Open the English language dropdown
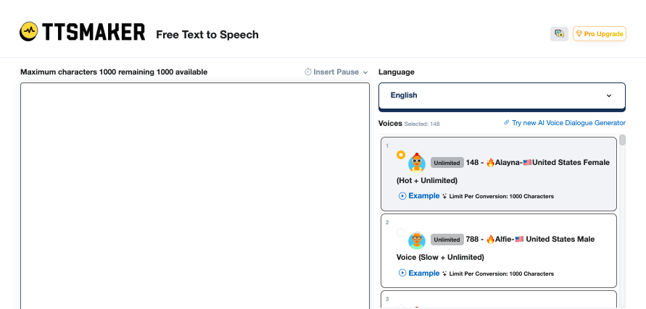The image size is (646, 309). 502,96
